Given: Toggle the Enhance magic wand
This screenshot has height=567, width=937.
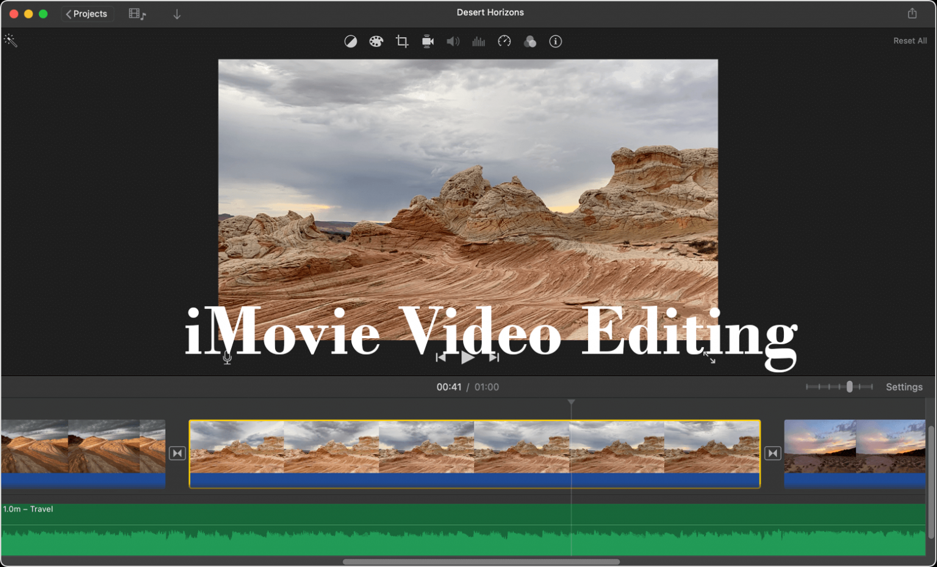Looking at the screenshot, I should (10, 40).
